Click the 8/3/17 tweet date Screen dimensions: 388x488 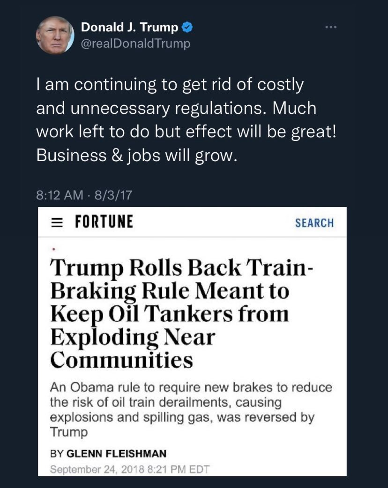click(113, 195)
